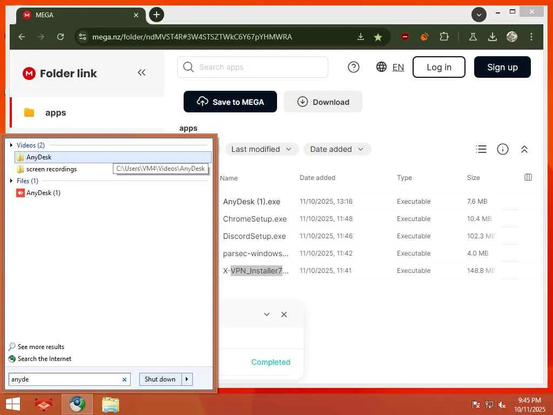Open the screen recordings folder result

[51, 169]
